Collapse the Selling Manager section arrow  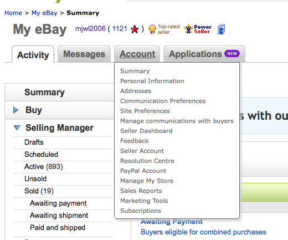17,127
